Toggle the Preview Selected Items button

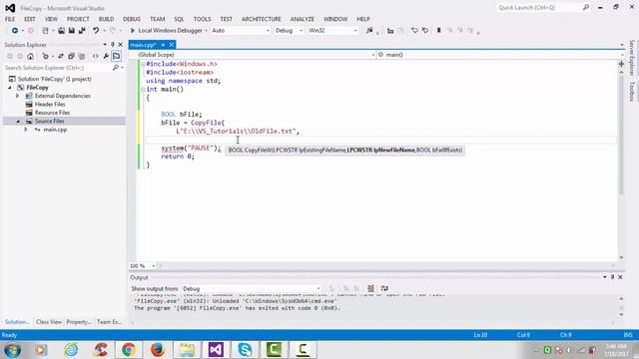point(117,56)
